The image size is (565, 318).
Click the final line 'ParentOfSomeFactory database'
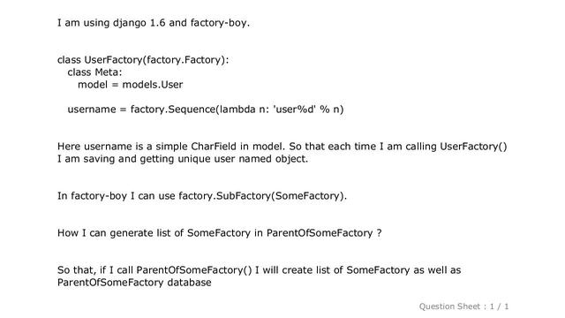[134, 283]
